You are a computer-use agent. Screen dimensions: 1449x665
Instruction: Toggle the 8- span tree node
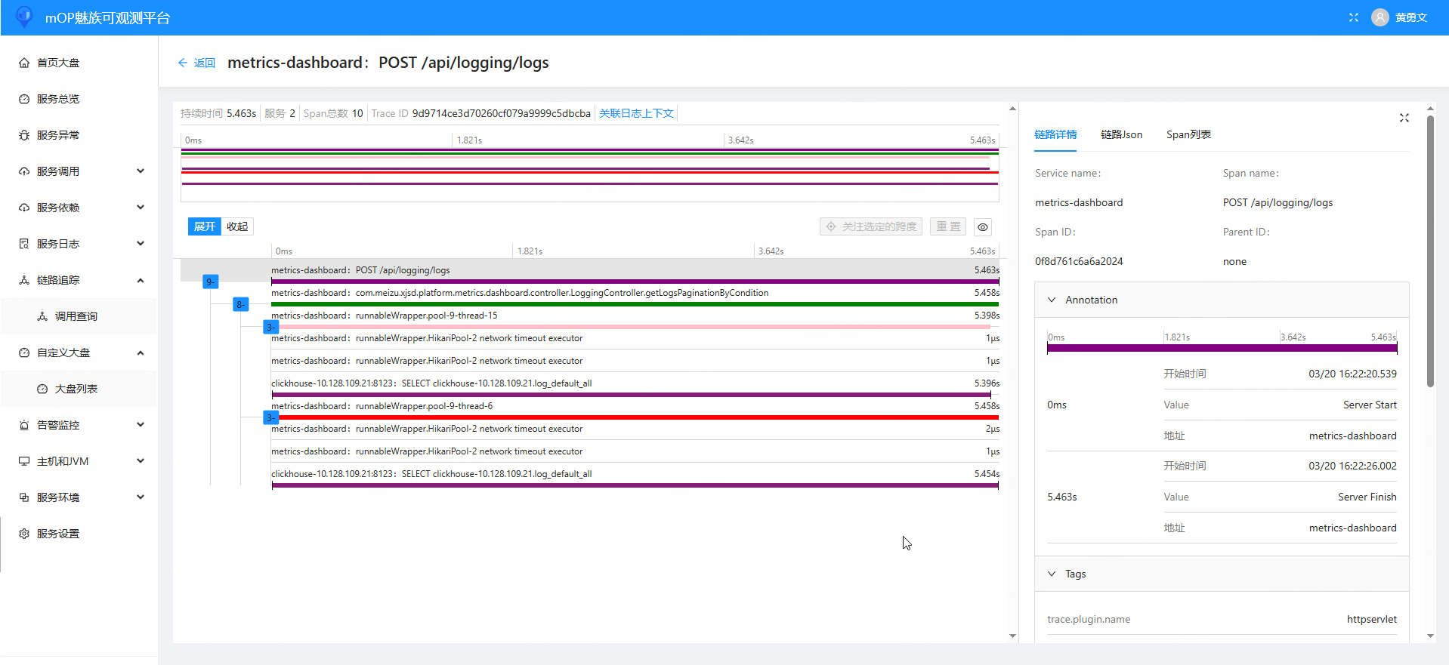240,304
